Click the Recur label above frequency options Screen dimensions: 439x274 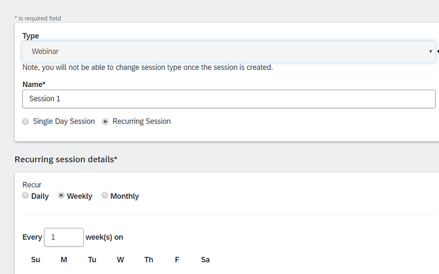[32, 185]
